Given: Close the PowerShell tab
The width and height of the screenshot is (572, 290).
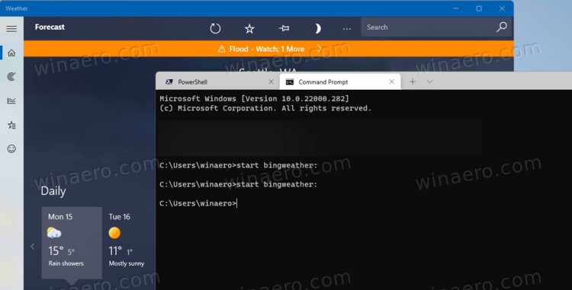Looking at the screenshot, I should [271, 82].
